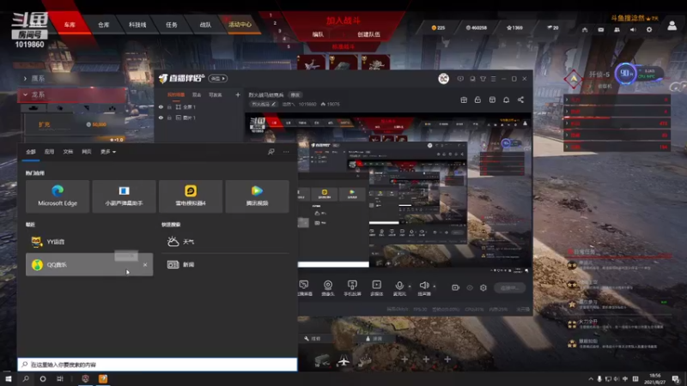Open search feedback icon in search panel

pos(271,152)
